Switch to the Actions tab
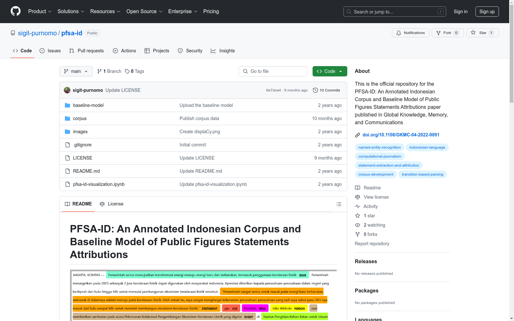Viewport: 514px width, 321px height. pyautogui.click(x=124, y=51)
